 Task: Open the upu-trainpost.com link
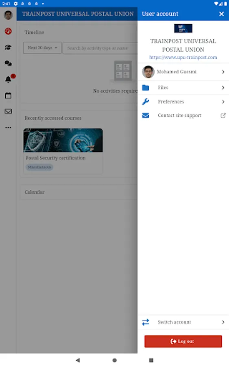[183, 57]
